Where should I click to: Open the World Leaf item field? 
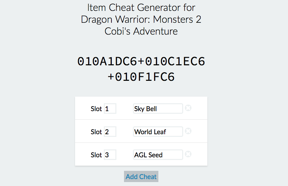(x=158, y=132)
